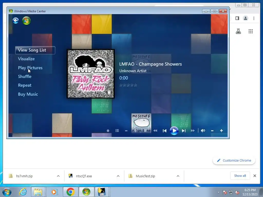
Task: Click the 0:00 elapsed time
Action: tap(124, 78)
